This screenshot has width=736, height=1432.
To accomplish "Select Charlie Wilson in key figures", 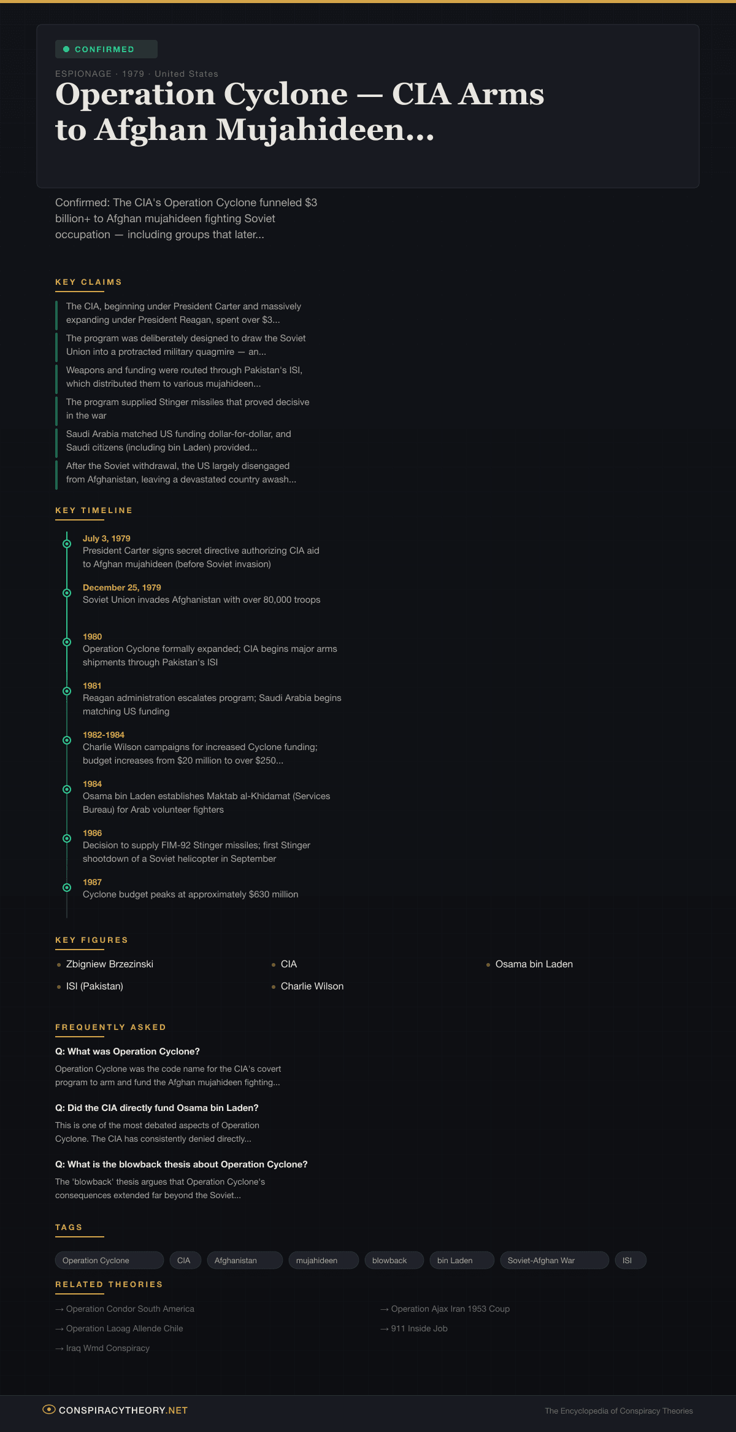I will tap(312, 986).
